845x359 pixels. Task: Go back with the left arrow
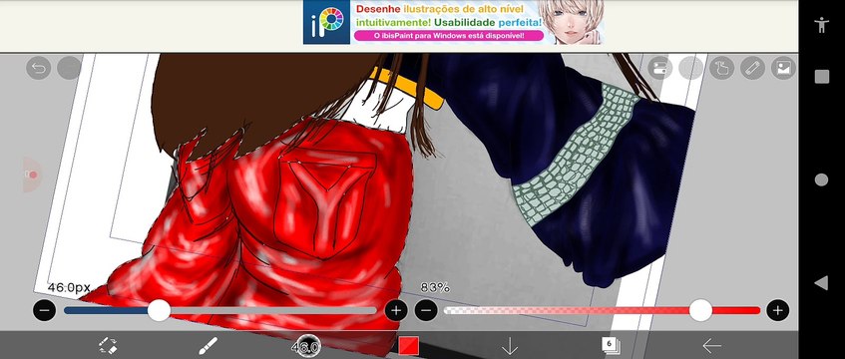click(x=711, y=346)
